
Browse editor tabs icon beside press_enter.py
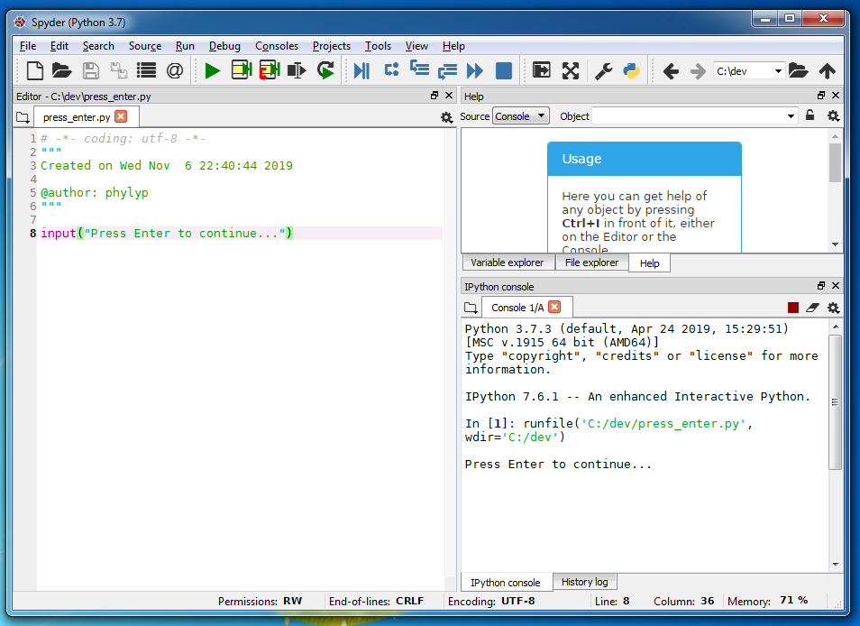[23, 117]
